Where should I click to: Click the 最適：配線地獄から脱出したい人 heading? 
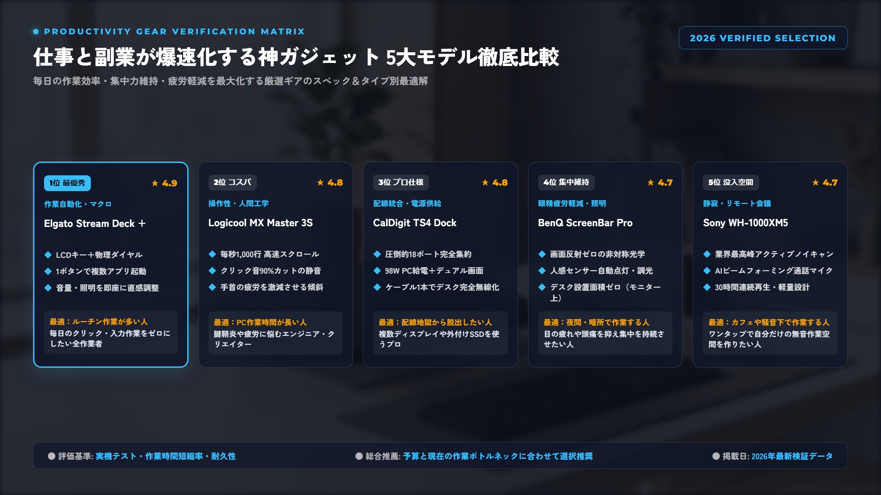(x=435, y=322)
